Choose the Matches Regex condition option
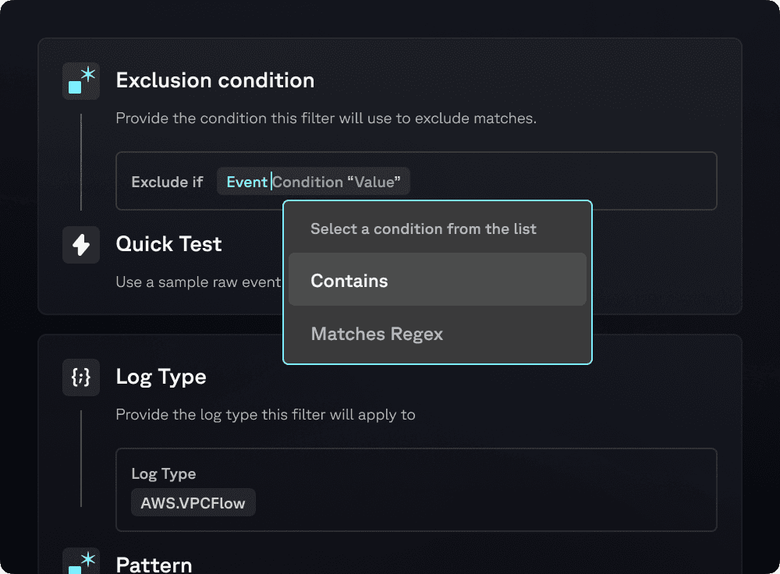780x574 pixels. [437, 334]
